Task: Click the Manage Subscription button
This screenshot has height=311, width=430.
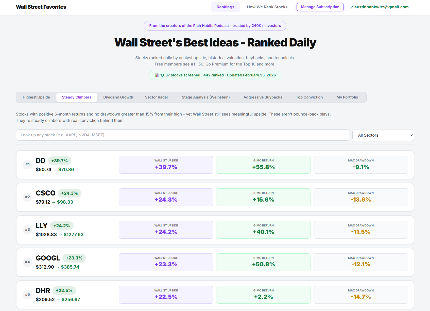Action: coord(320,7)
